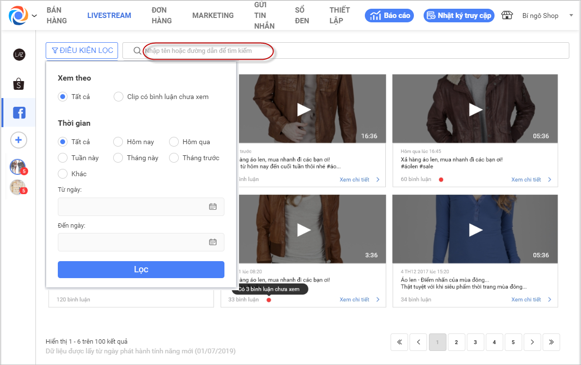The image size is (581, 365).
Task: Select the Hôm nay time radio option
Action: click(x=118, y=142)
